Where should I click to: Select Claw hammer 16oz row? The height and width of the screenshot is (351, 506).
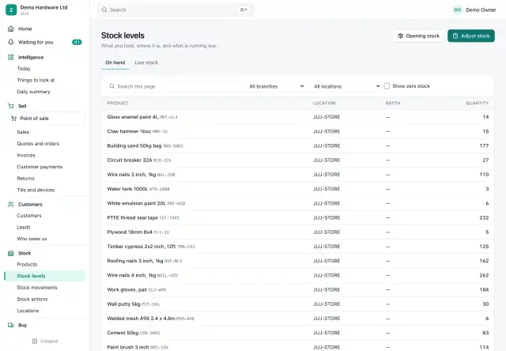[297, 131]
